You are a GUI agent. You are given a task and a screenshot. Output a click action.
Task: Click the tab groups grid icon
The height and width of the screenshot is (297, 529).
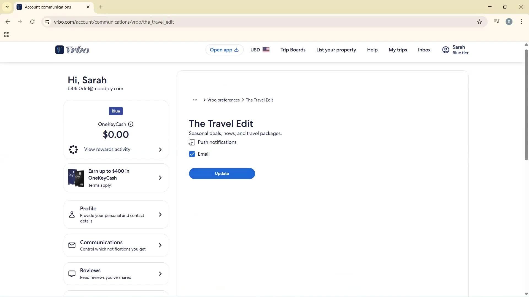[7, 35]
